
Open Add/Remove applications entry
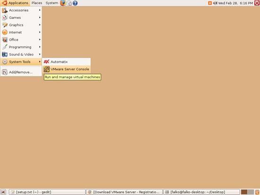tap(21, 72)
